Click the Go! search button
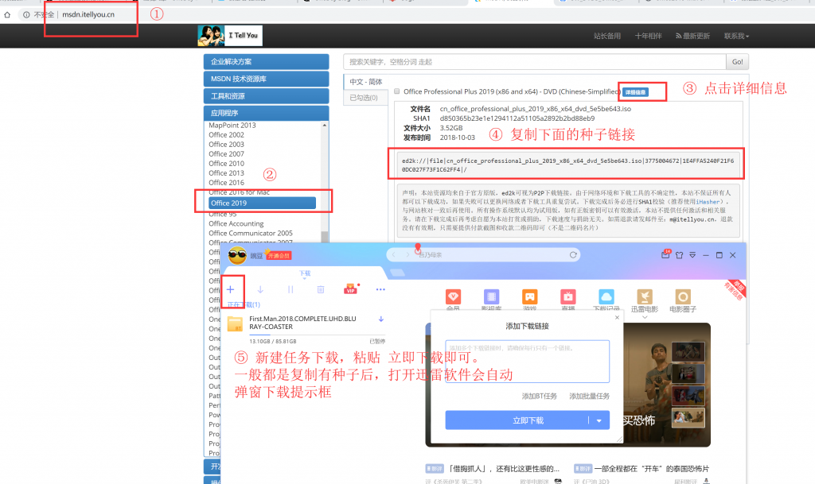This screenshot has height=484, width=815. tap(738, 62)
